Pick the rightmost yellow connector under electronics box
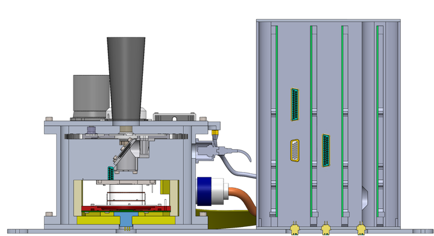The width and height of the screenshot is (434, 236). (360, 229)
